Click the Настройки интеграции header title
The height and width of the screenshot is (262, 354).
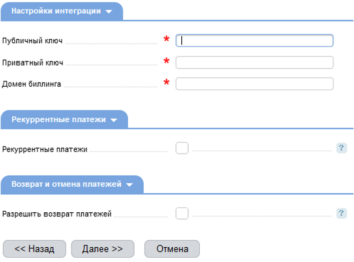click(56, 11)
